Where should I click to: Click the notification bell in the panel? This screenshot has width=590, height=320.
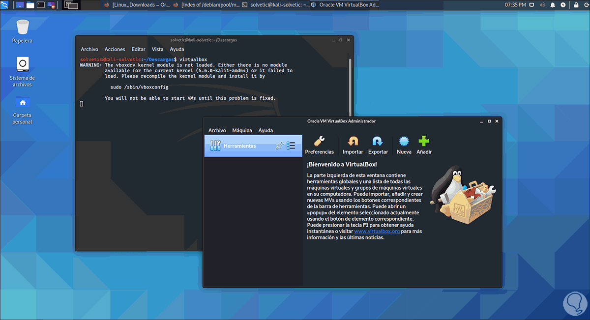click(x=553, y=4)
